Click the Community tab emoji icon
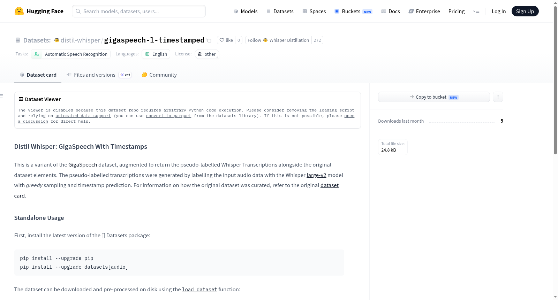 point(144,75)
